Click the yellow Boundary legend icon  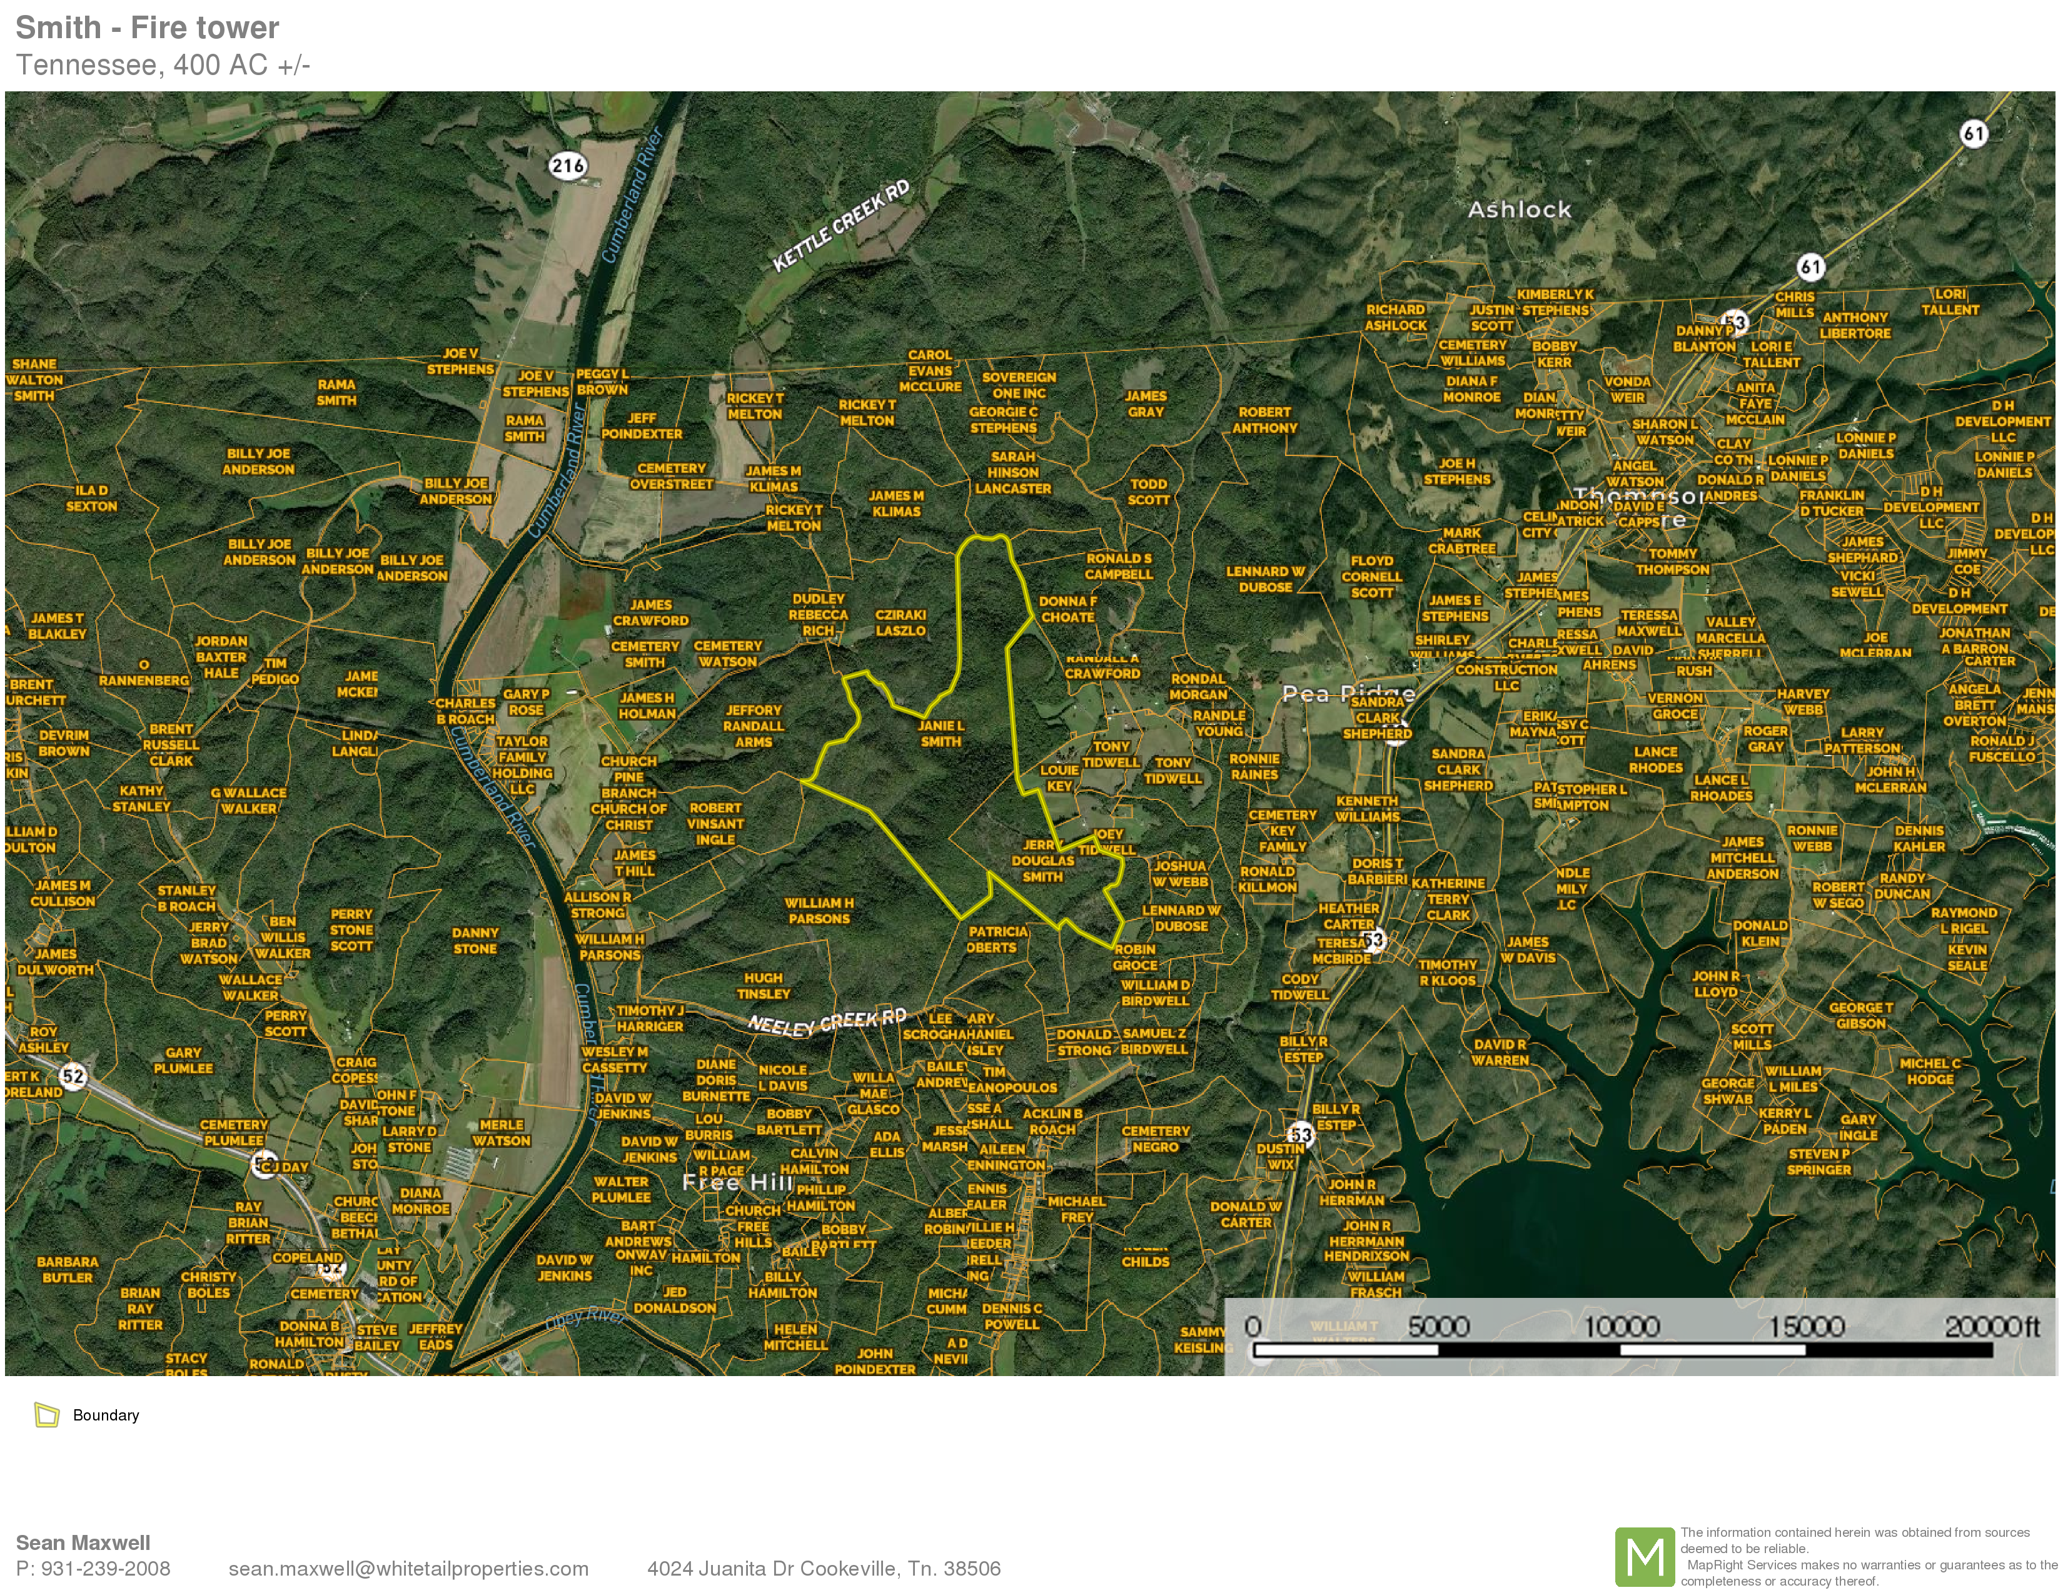(46, 1414)
